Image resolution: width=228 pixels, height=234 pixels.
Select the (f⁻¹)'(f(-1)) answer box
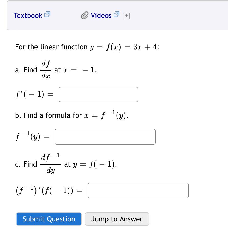[x=138, y=190]
